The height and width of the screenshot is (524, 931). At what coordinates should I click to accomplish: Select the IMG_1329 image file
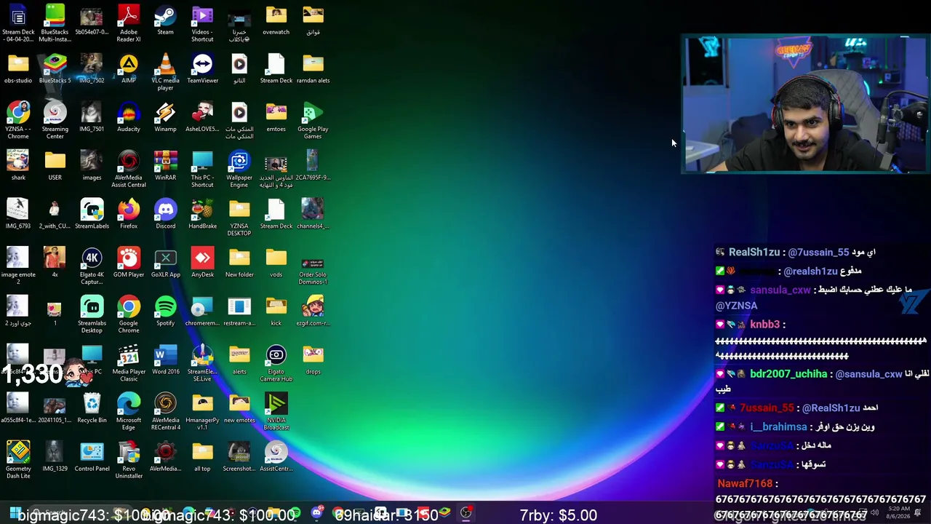55,457
